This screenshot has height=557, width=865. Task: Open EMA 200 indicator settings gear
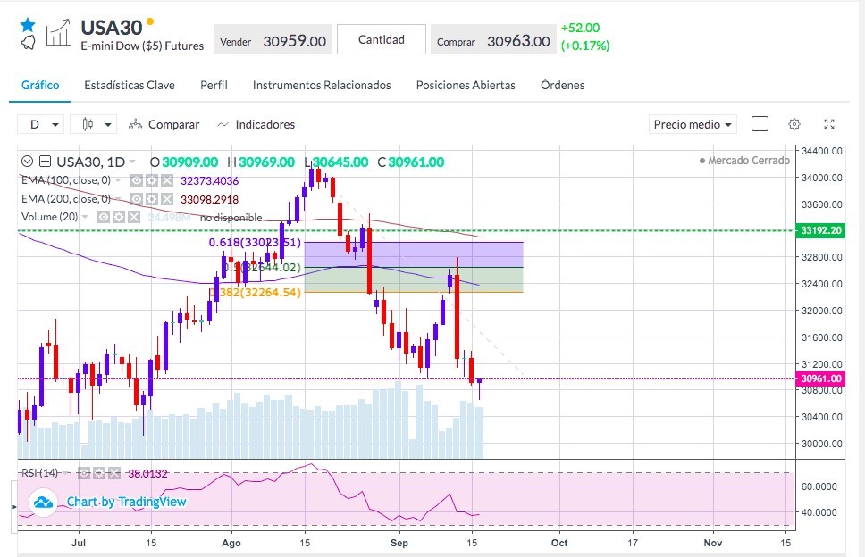tap(152, 199)
